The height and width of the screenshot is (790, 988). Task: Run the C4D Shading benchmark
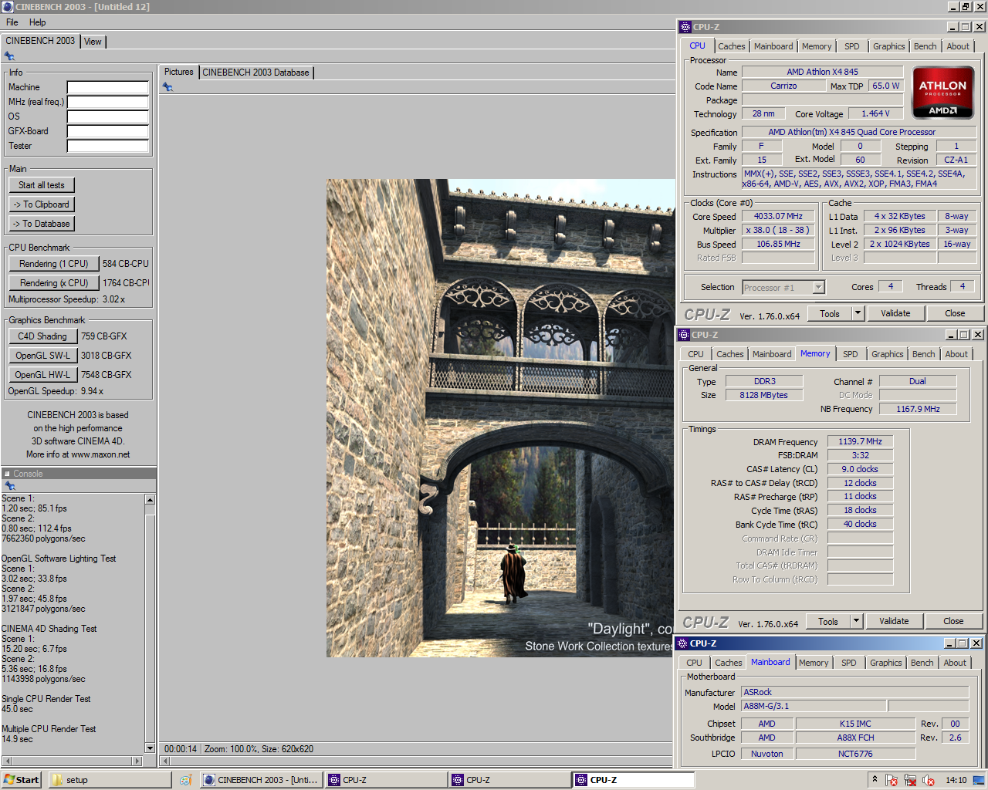[x=42, y=336]
